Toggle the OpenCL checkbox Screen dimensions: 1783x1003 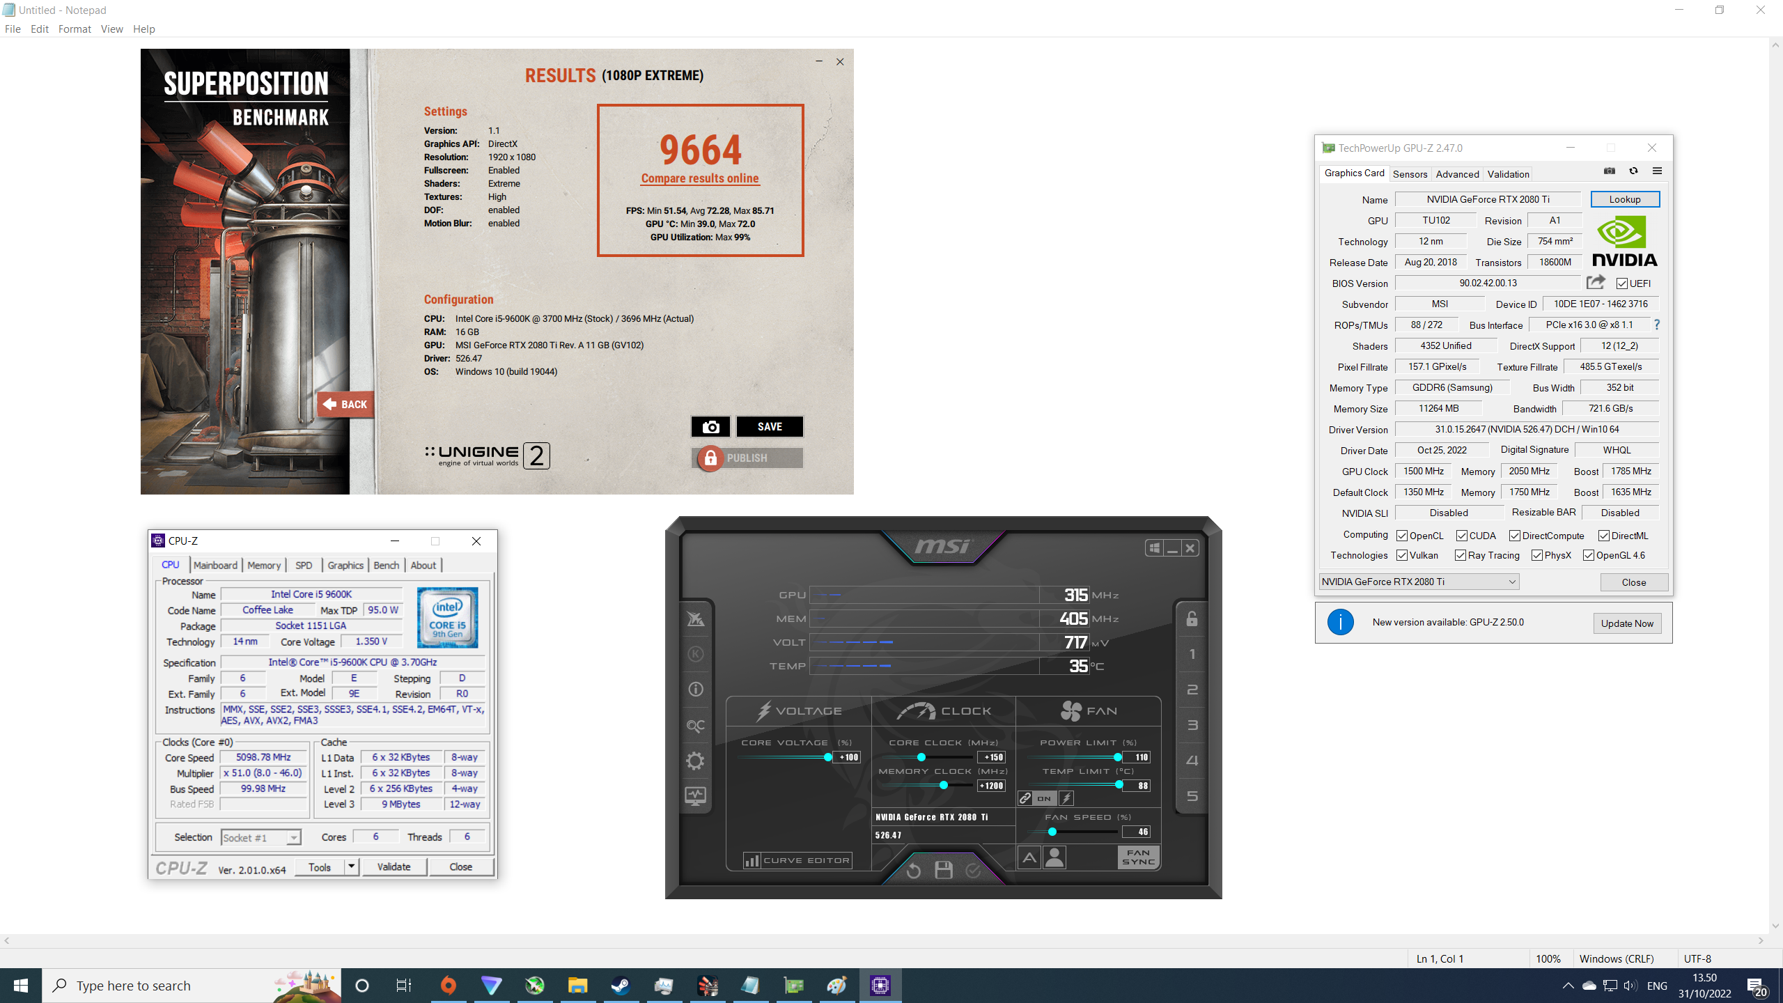point(1402,536)
